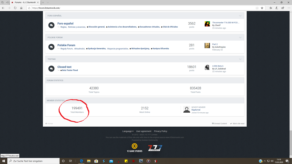The width and height of the screenshot is (292, 164).
Task: Show hidden system tray icons
Action: click(x=265, y=161)
